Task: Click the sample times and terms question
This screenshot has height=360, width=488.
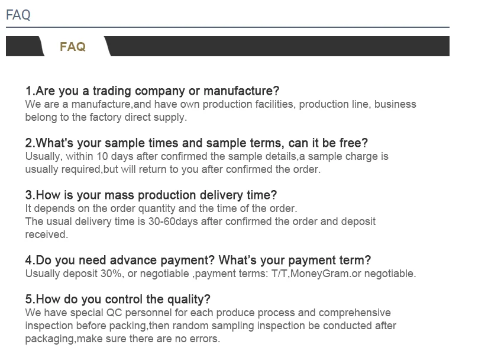Action: (196, 143)
